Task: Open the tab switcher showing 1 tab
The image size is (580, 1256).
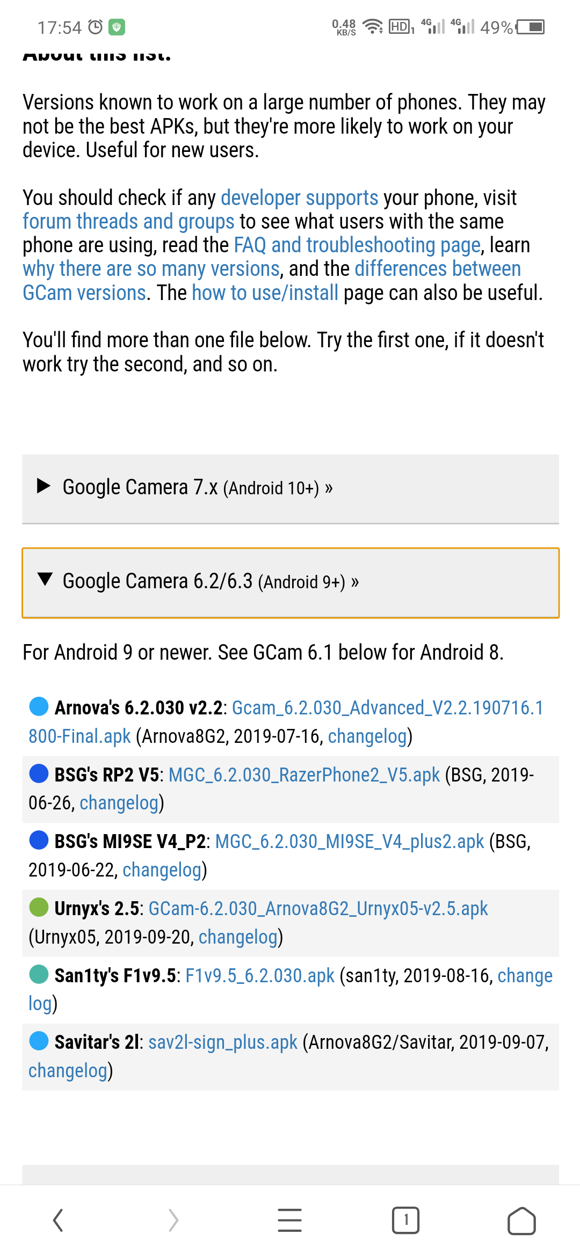Action: pos(405,1221)
